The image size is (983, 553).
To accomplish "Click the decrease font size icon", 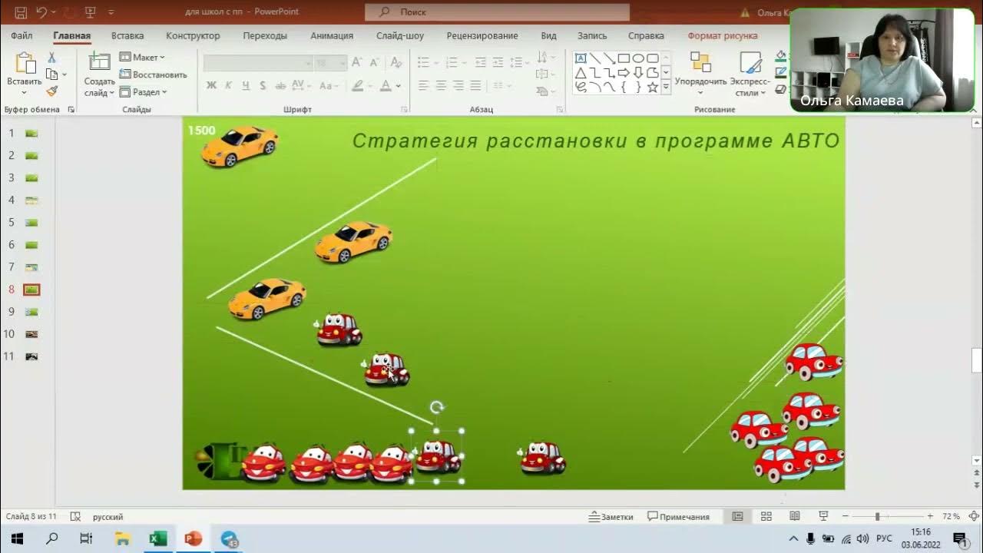I will (x=375, y=63).
